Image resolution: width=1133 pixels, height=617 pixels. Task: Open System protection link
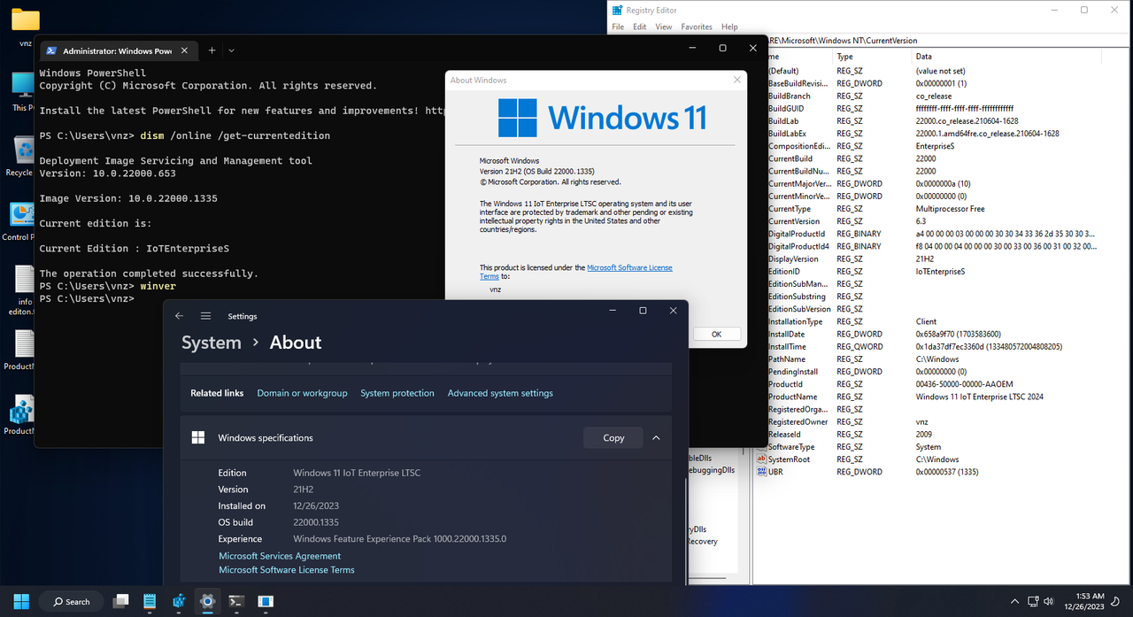397,393
